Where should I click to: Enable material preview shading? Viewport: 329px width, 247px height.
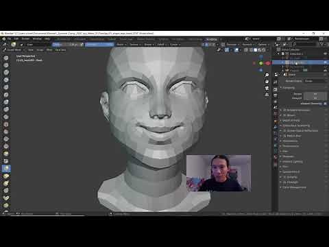[259, 50]
